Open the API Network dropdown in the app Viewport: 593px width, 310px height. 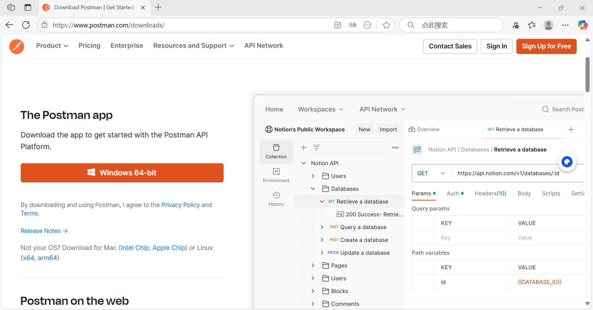tap(382, 109)
